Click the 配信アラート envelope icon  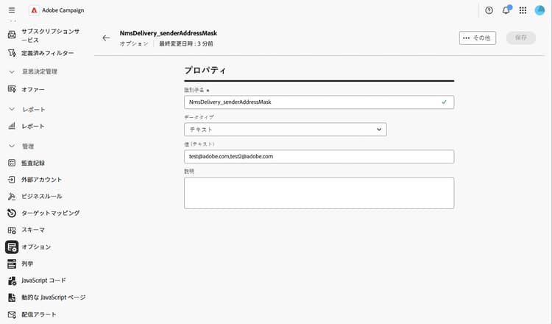click(12, 314)
